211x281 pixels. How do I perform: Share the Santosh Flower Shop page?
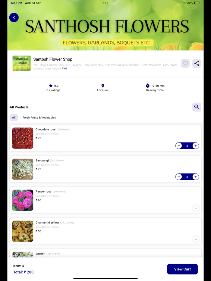tap(197, 63)
